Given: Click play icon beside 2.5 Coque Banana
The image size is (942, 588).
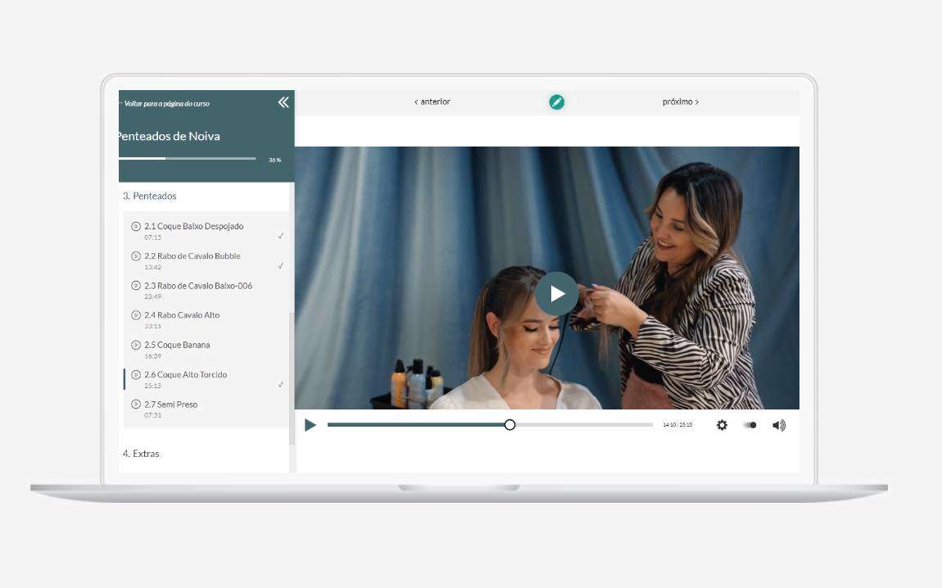Looking at the screenshot, I should (x=136, y=345).
